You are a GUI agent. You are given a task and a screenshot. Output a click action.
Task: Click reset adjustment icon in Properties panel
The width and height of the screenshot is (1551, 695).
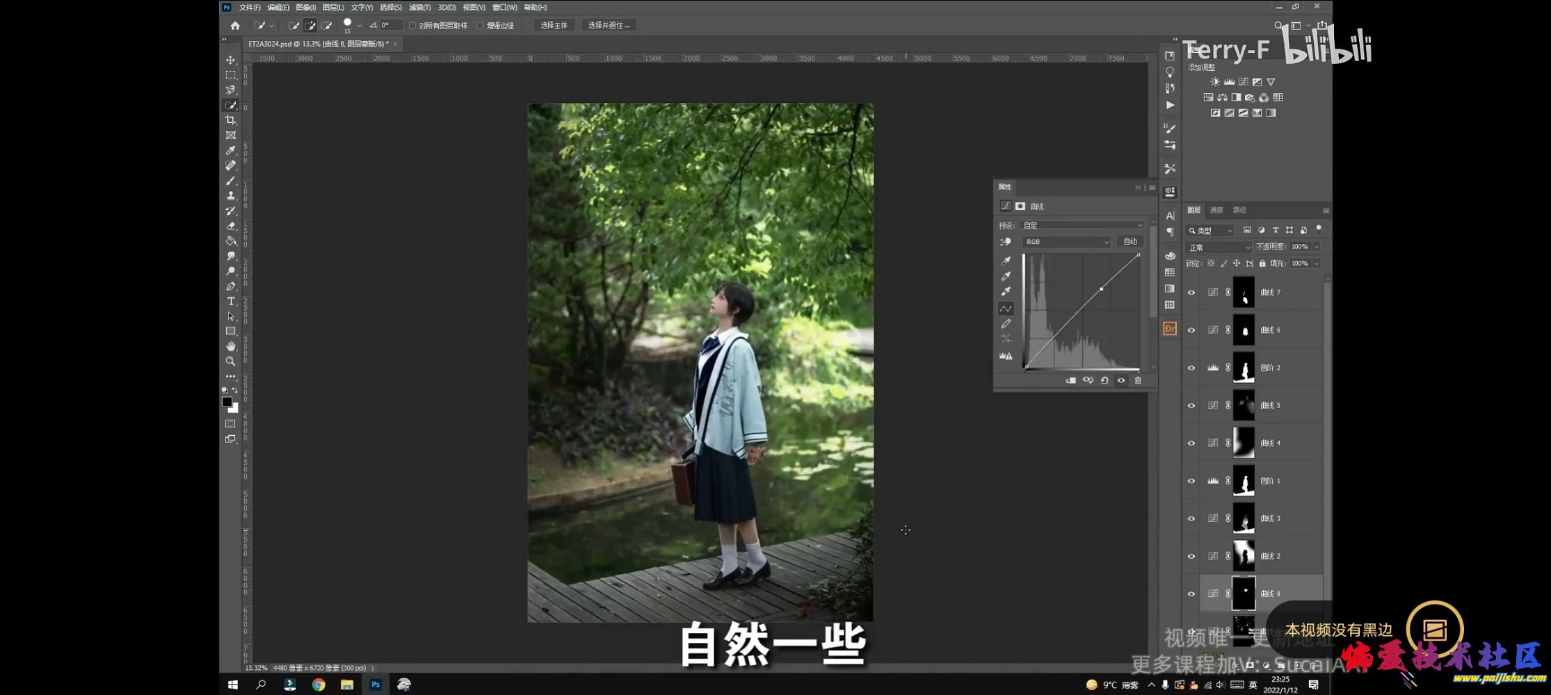click(x=1104, y=381)
